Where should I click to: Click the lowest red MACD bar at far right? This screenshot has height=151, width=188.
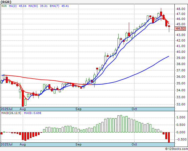click(x=169, y=137)
